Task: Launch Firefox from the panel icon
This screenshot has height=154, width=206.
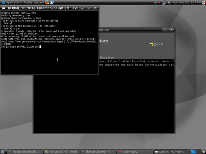Action: (x=47, y=2)
